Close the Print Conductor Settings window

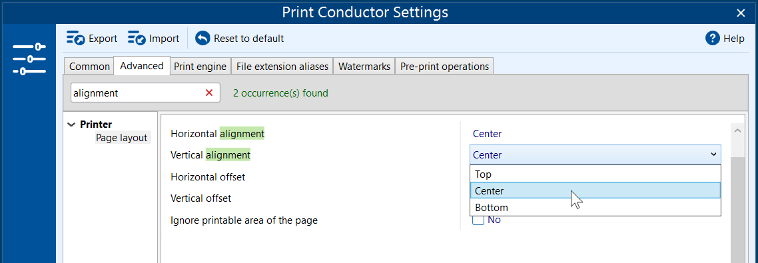pyautogui.click(x=741, y=13)
